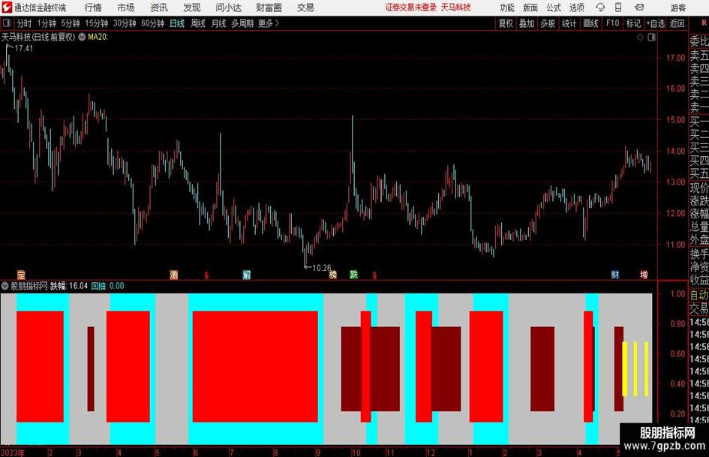Switch to the 30分钟 period tab
This screenshot has height=457, width=709.
(x=125, y=23)
